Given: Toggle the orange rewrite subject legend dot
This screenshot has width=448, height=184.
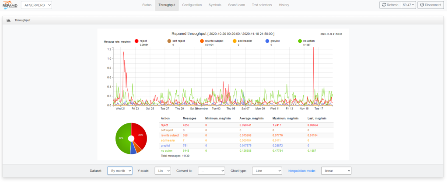Looking at the screenshot, I should (202, 41).
